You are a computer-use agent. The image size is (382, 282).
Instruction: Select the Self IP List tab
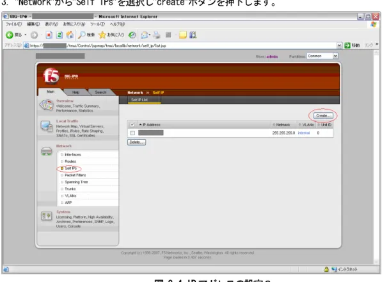[x=144, y=100]
